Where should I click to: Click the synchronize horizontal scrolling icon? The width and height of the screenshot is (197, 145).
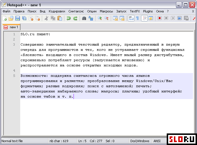[x=122, y=18]
